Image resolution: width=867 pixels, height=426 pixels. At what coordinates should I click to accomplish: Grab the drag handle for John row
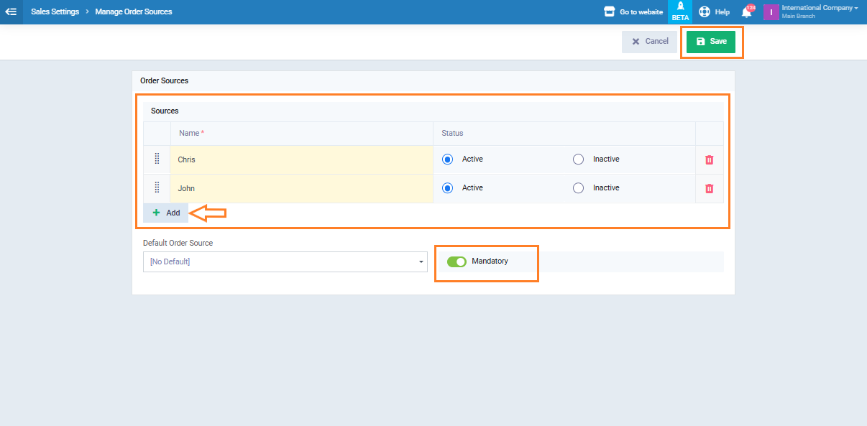(x=157, y=188)
